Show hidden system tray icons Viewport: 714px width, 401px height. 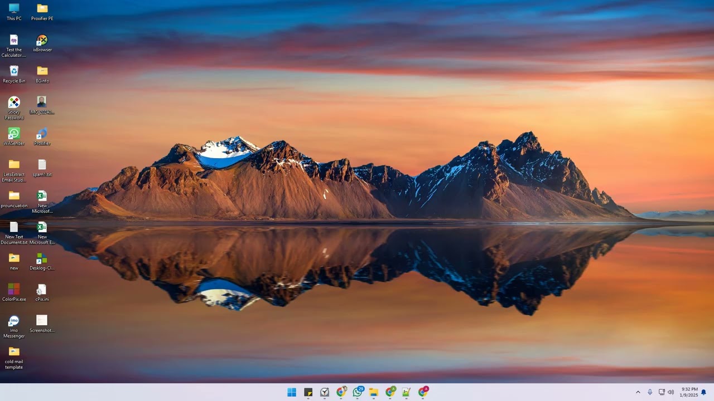(638, 392)
